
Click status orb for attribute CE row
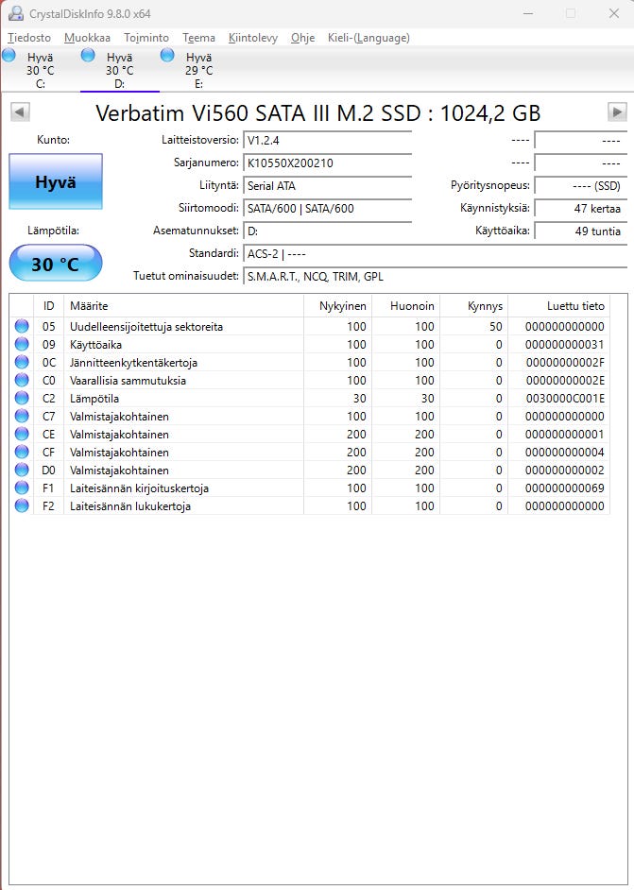[22, 435]
